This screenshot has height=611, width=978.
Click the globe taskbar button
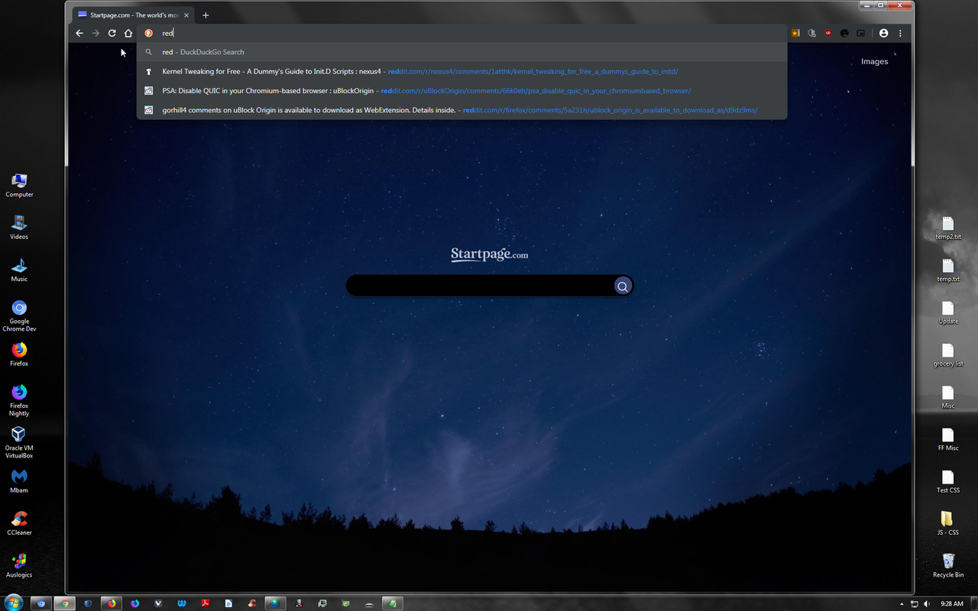click(275, 603)
